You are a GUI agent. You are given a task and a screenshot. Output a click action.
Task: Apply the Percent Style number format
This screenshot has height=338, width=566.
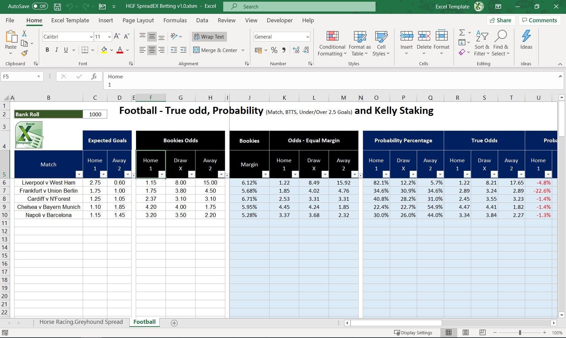tap(274, 50)
